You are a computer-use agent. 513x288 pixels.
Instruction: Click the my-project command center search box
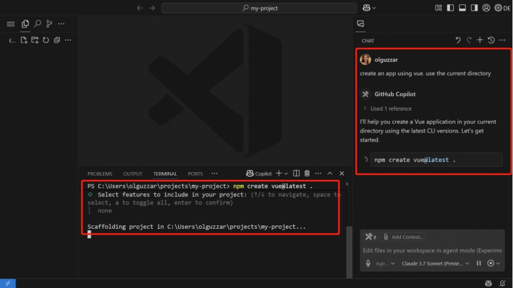[259, 8]
